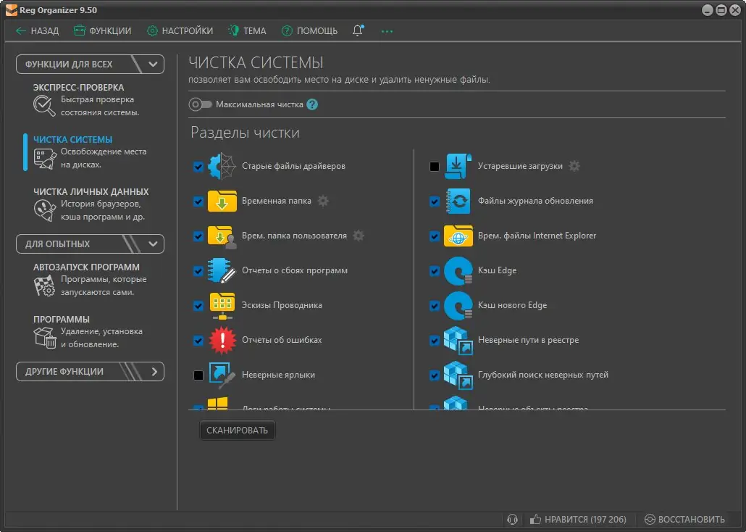746x532 pixels.
Task: Click the Сканировать button
Action: pos(237,430)
